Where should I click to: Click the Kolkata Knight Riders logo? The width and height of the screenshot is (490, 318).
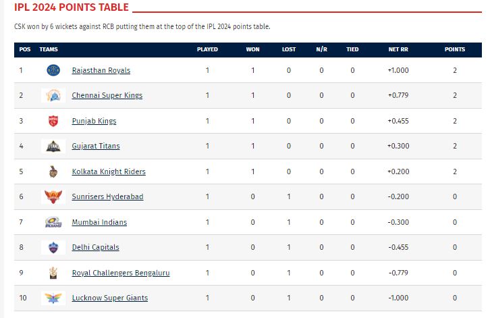click(53, 171)
